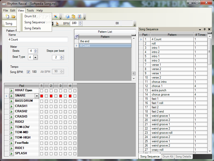
Task: Toggle last step of TOM-HIGH row
Action: [75, 138]
